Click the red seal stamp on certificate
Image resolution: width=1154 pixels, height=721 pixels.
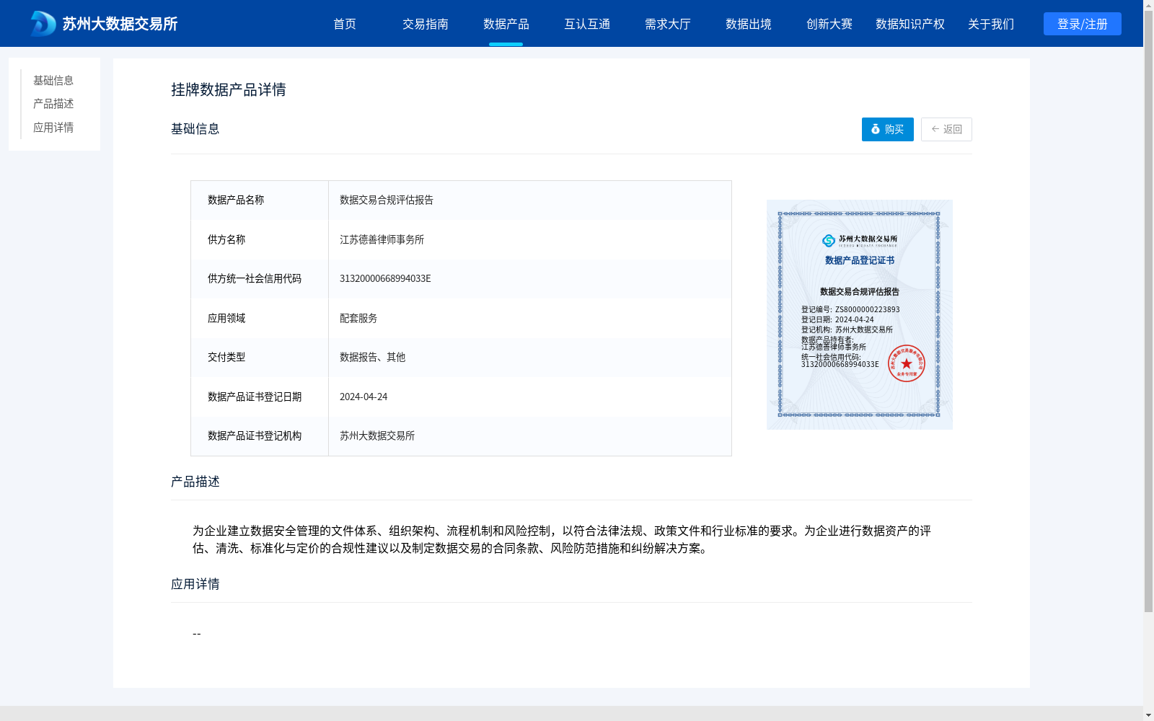907,363
